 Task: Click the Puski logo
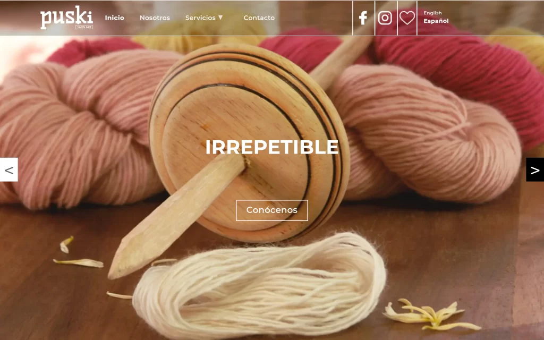click(66, 17)
